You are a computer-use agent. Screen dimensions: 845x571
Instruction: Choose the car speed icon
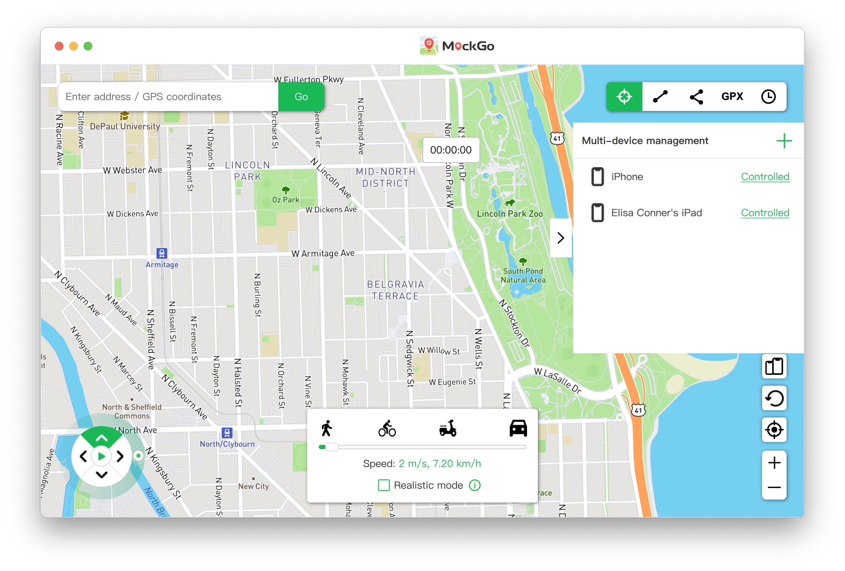click(518, 428)
